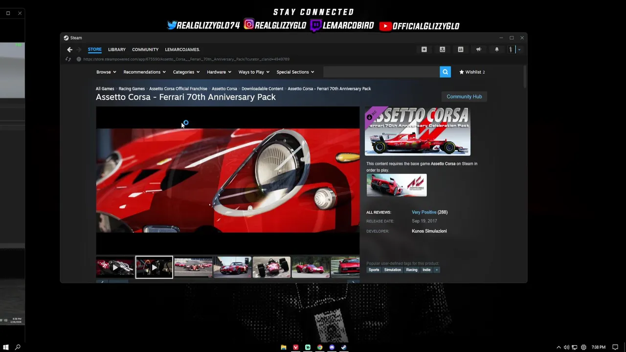
Task: Open the Steam downloads tray icon
Action: click(442, 49)
